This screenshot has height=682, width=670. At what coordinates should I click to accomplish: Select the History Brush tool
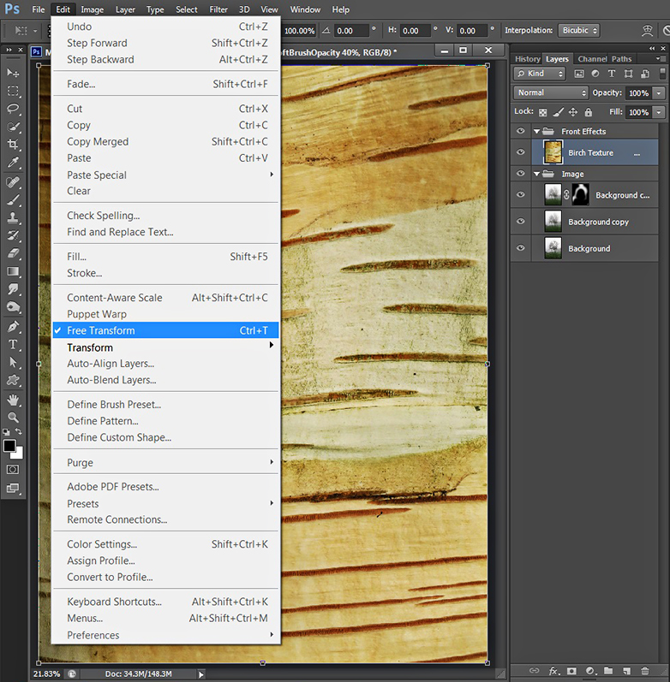pyautogui.click(x=13, y=235)
